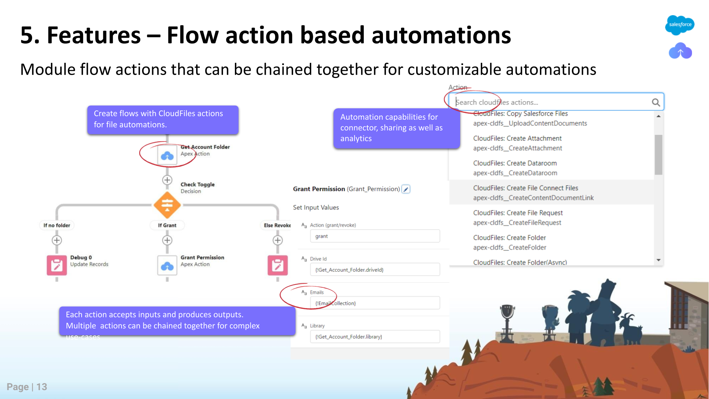Choose CloudFiles: Create Folder action

coord(510,242)
